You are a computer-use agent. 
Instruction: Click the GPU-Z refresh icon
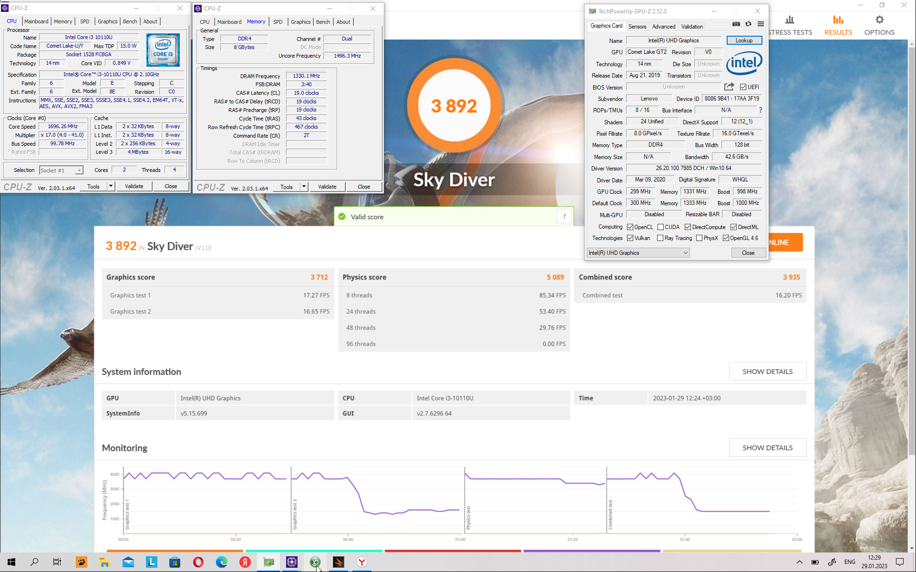[748, 24]
